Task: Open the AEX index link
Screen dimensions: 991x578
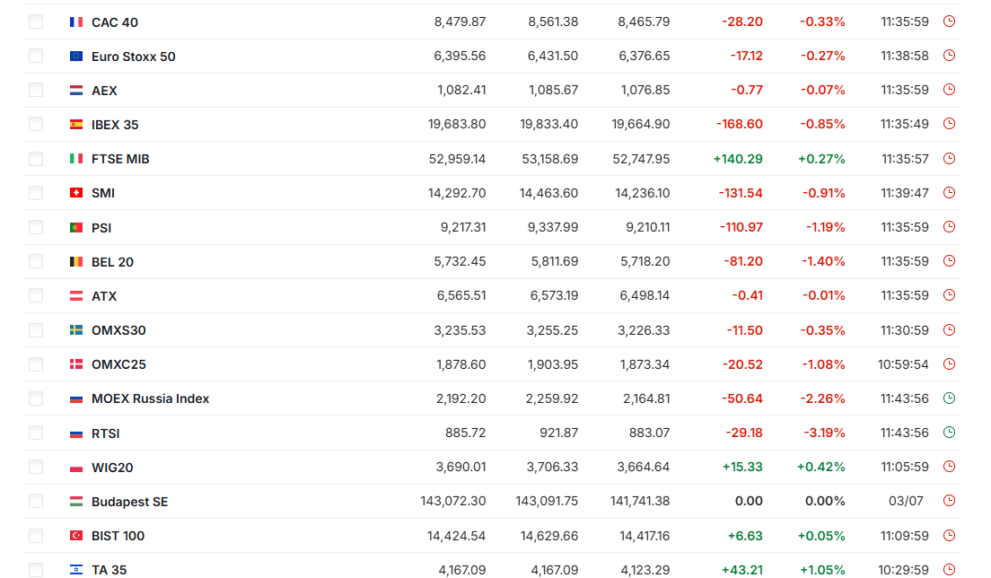Action: point(104,91)
